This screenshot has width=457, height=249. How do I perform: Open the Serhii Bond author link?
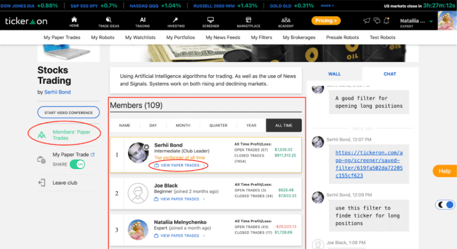tap(58, 92)
